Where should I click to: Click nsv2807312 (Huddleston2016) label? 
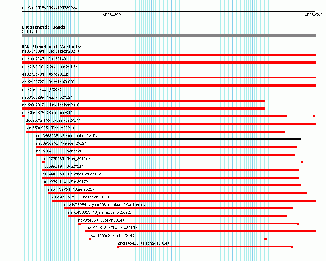(x=52, y=105)
